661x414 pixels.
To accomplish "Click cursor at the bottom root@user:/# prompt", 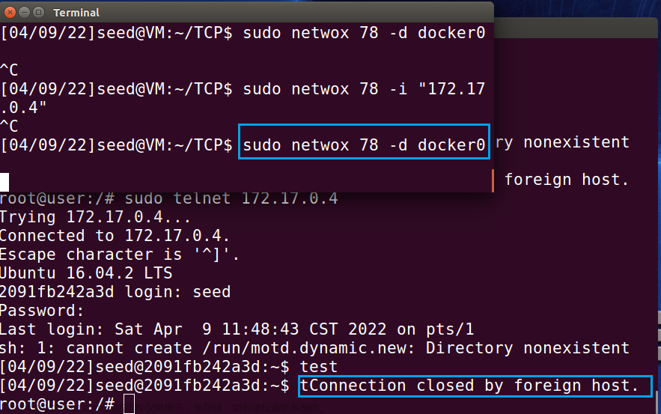I will click(x=129, y=405).
